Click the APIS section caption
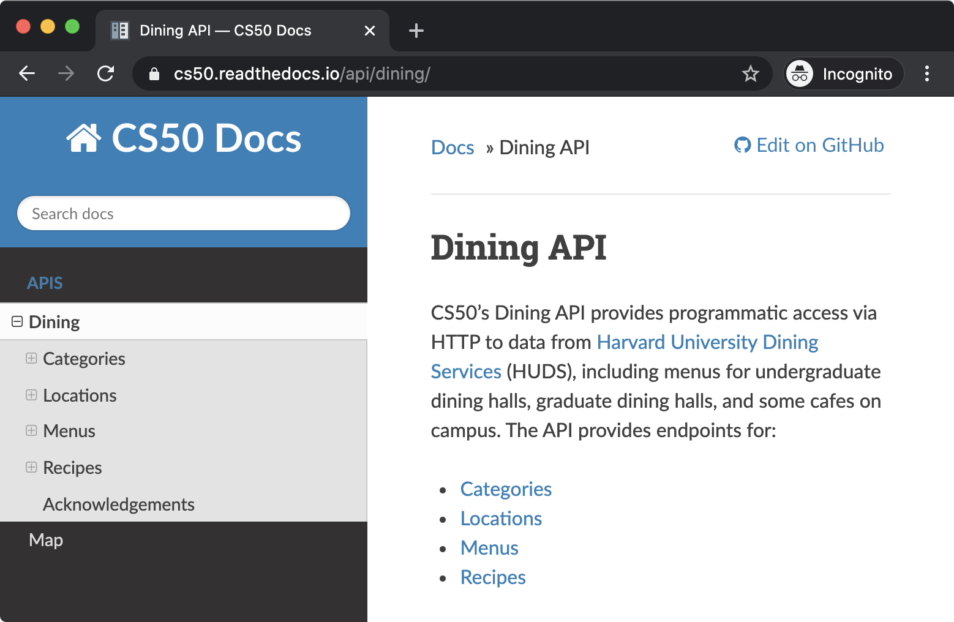 45,283
